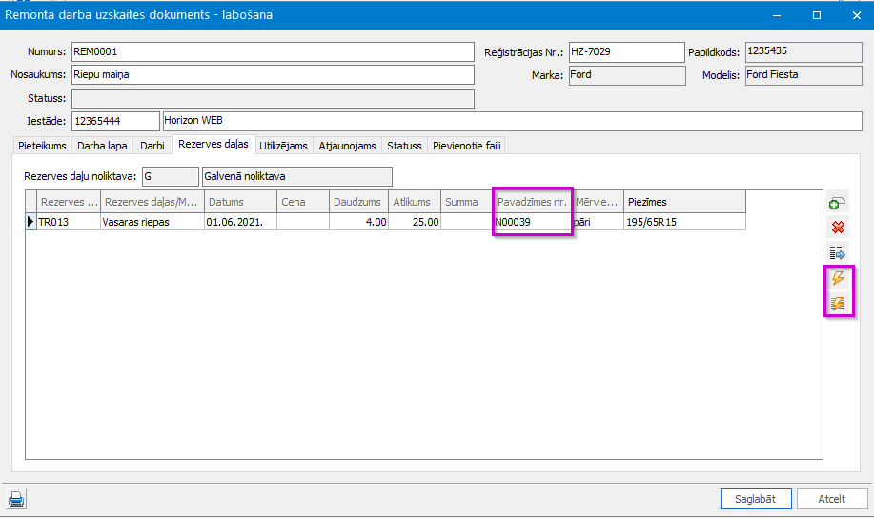Select the row indicator arrow for TR013
Image resolution: width=874 pixels, height=518 pixels.
30,222
